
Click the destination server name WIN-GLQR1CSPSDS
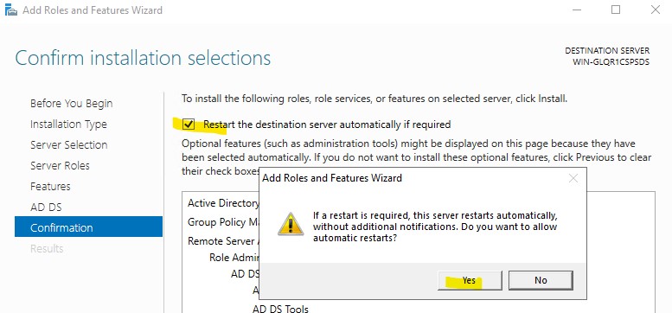click(611, 62)
